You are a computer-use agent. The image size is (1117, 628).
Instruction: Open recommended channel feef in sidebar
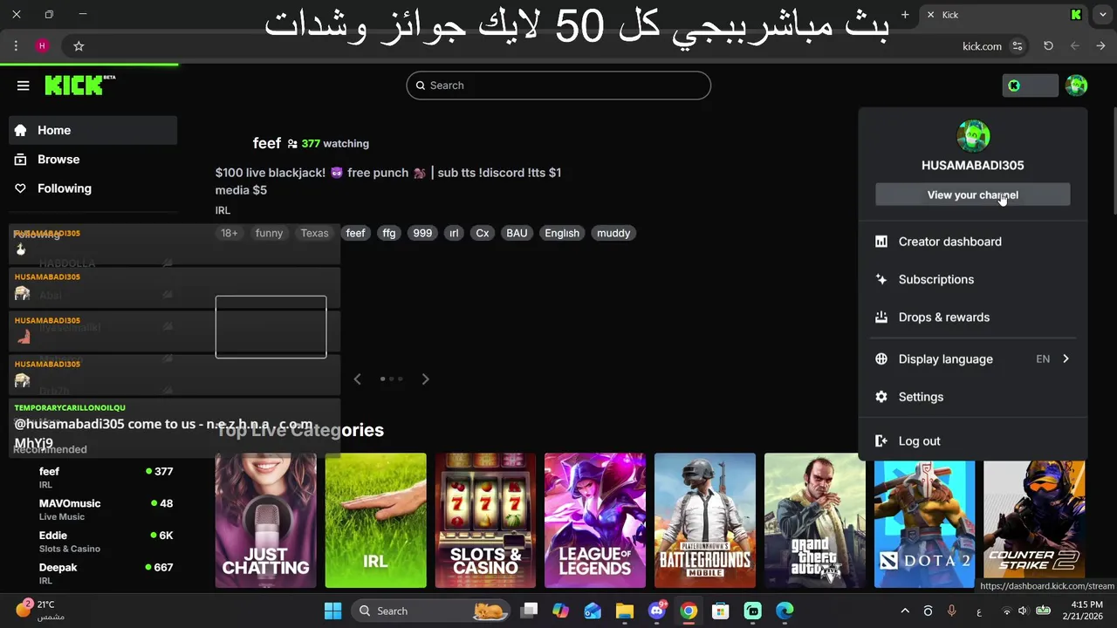[x=93, y=478]
